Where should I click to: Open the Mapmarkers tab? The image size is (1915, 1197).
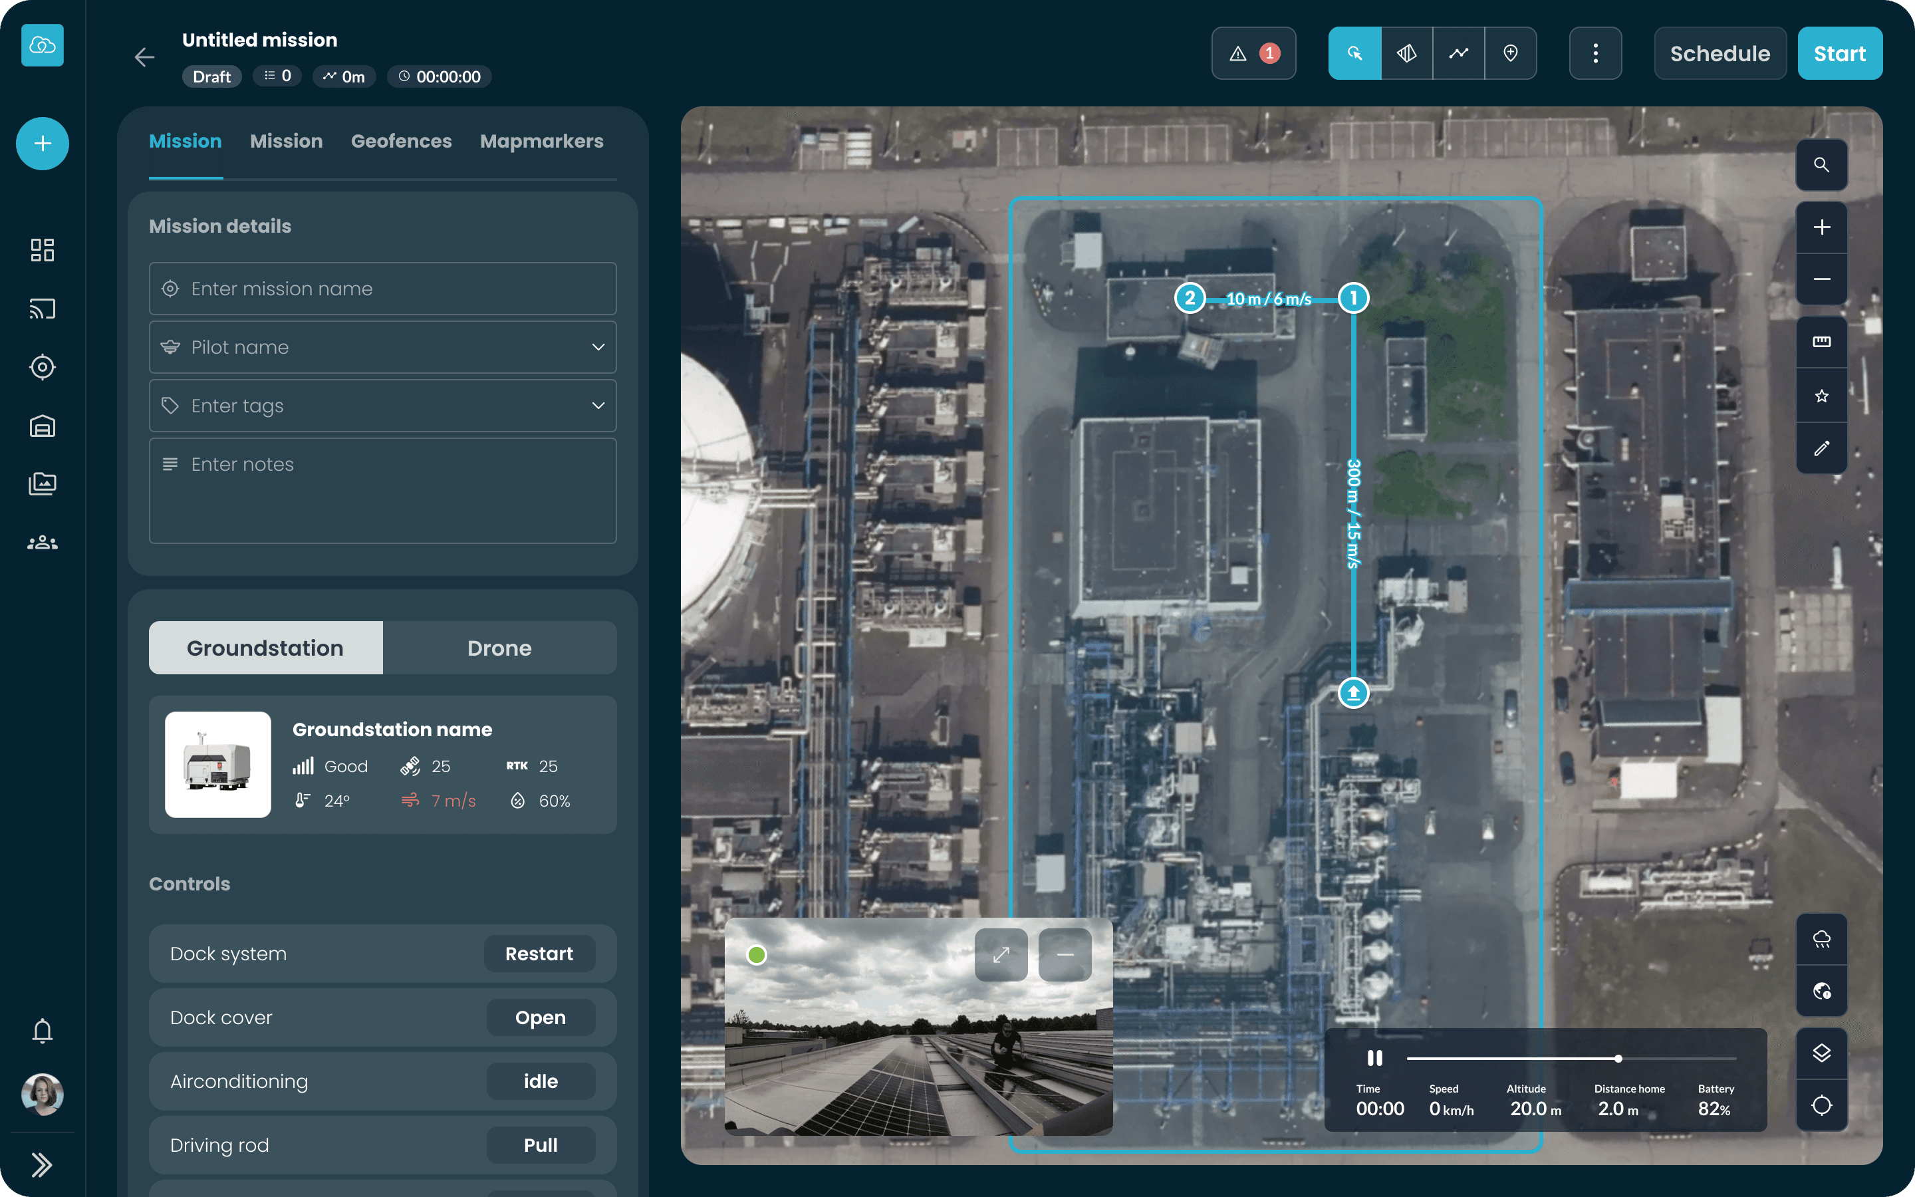(x=541, y=141)
